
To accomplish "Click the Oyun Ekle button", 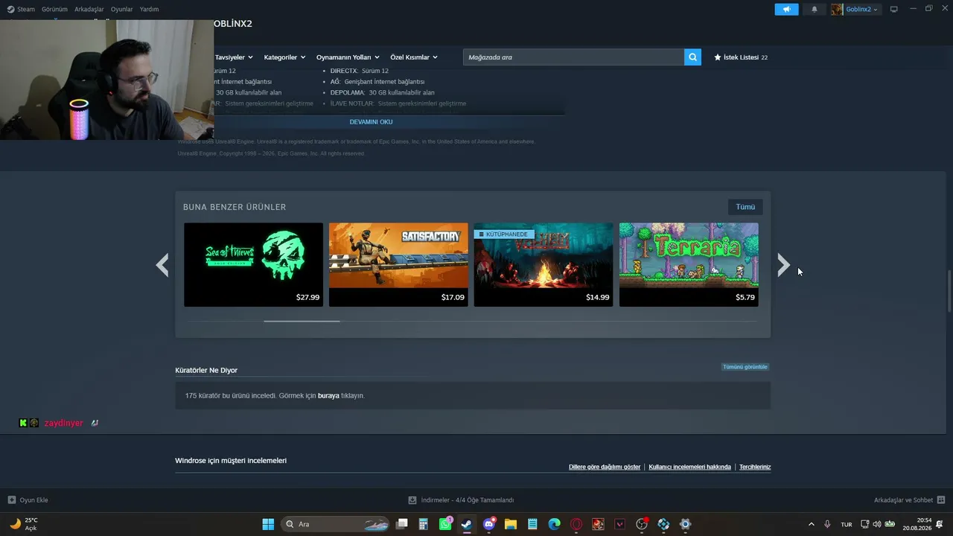I will click(28, 500).
